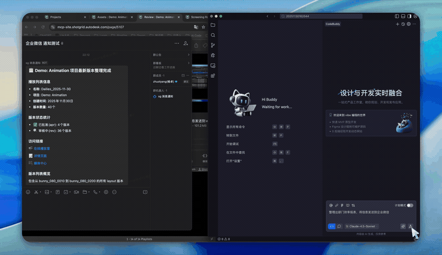Open chat history clock icon

point(403,24)
